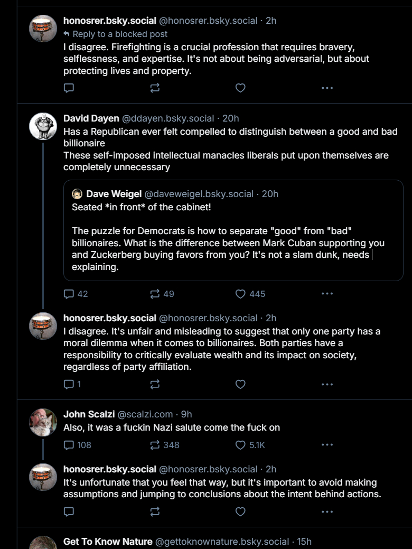Repost the honosrer firefighting reply
Viewport: 412px width, 549px height.
155,88
